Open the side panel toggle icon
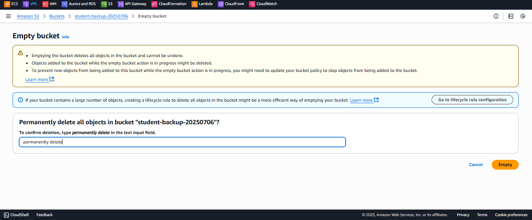 point(511,16)
